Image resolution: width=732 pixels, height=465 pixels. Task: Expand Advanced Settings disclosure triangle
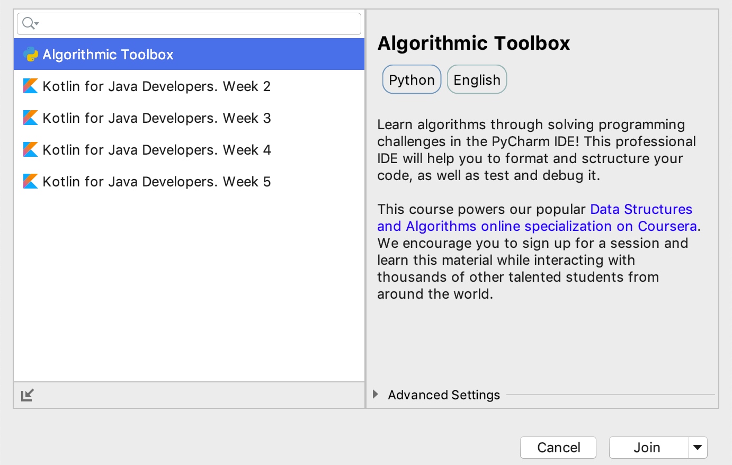[x=376, y=394]
